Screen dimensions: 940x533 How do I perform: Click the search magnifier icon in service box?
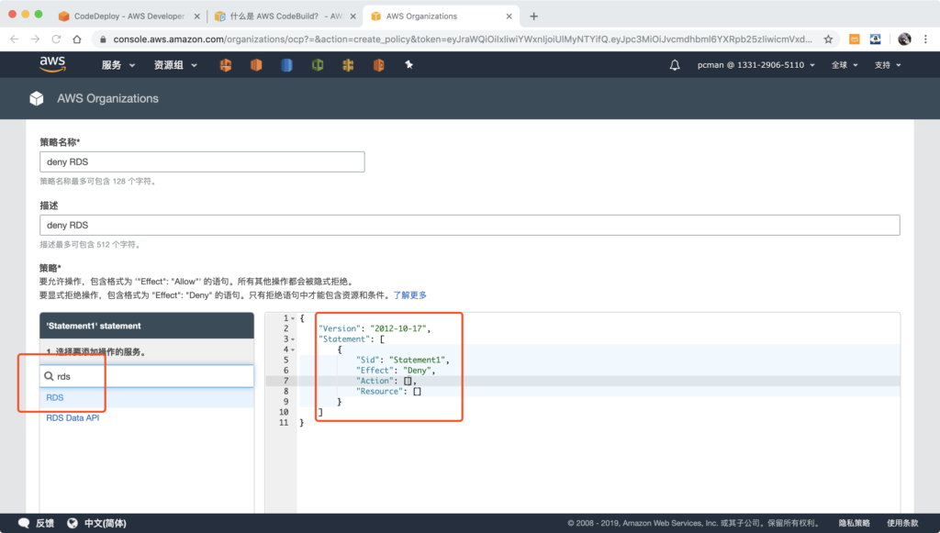(x=50, y=376)
